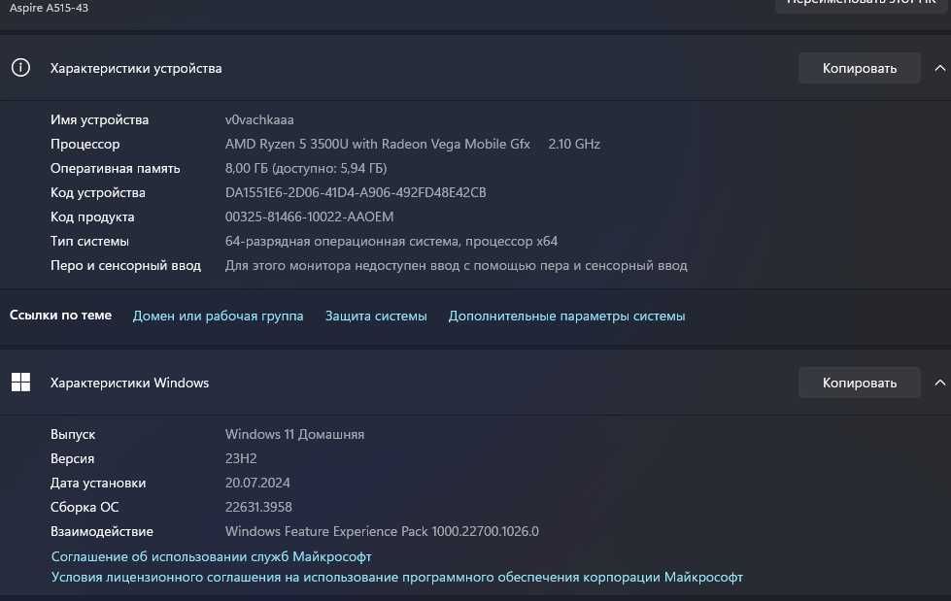Click the Сборка ОС label

click(x=85, y=507)
